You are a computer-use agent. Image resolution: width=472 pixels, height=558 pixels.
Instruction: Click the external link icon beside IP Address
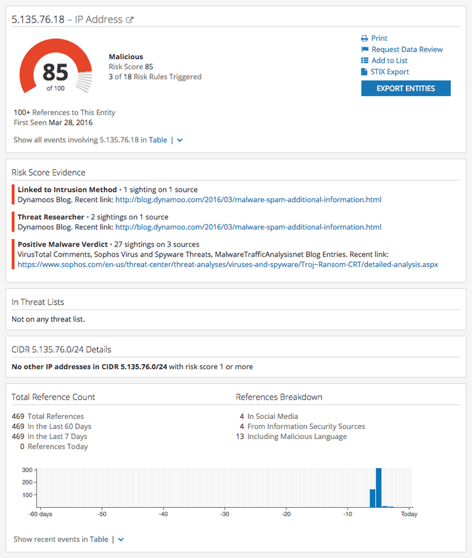(130, 20)
